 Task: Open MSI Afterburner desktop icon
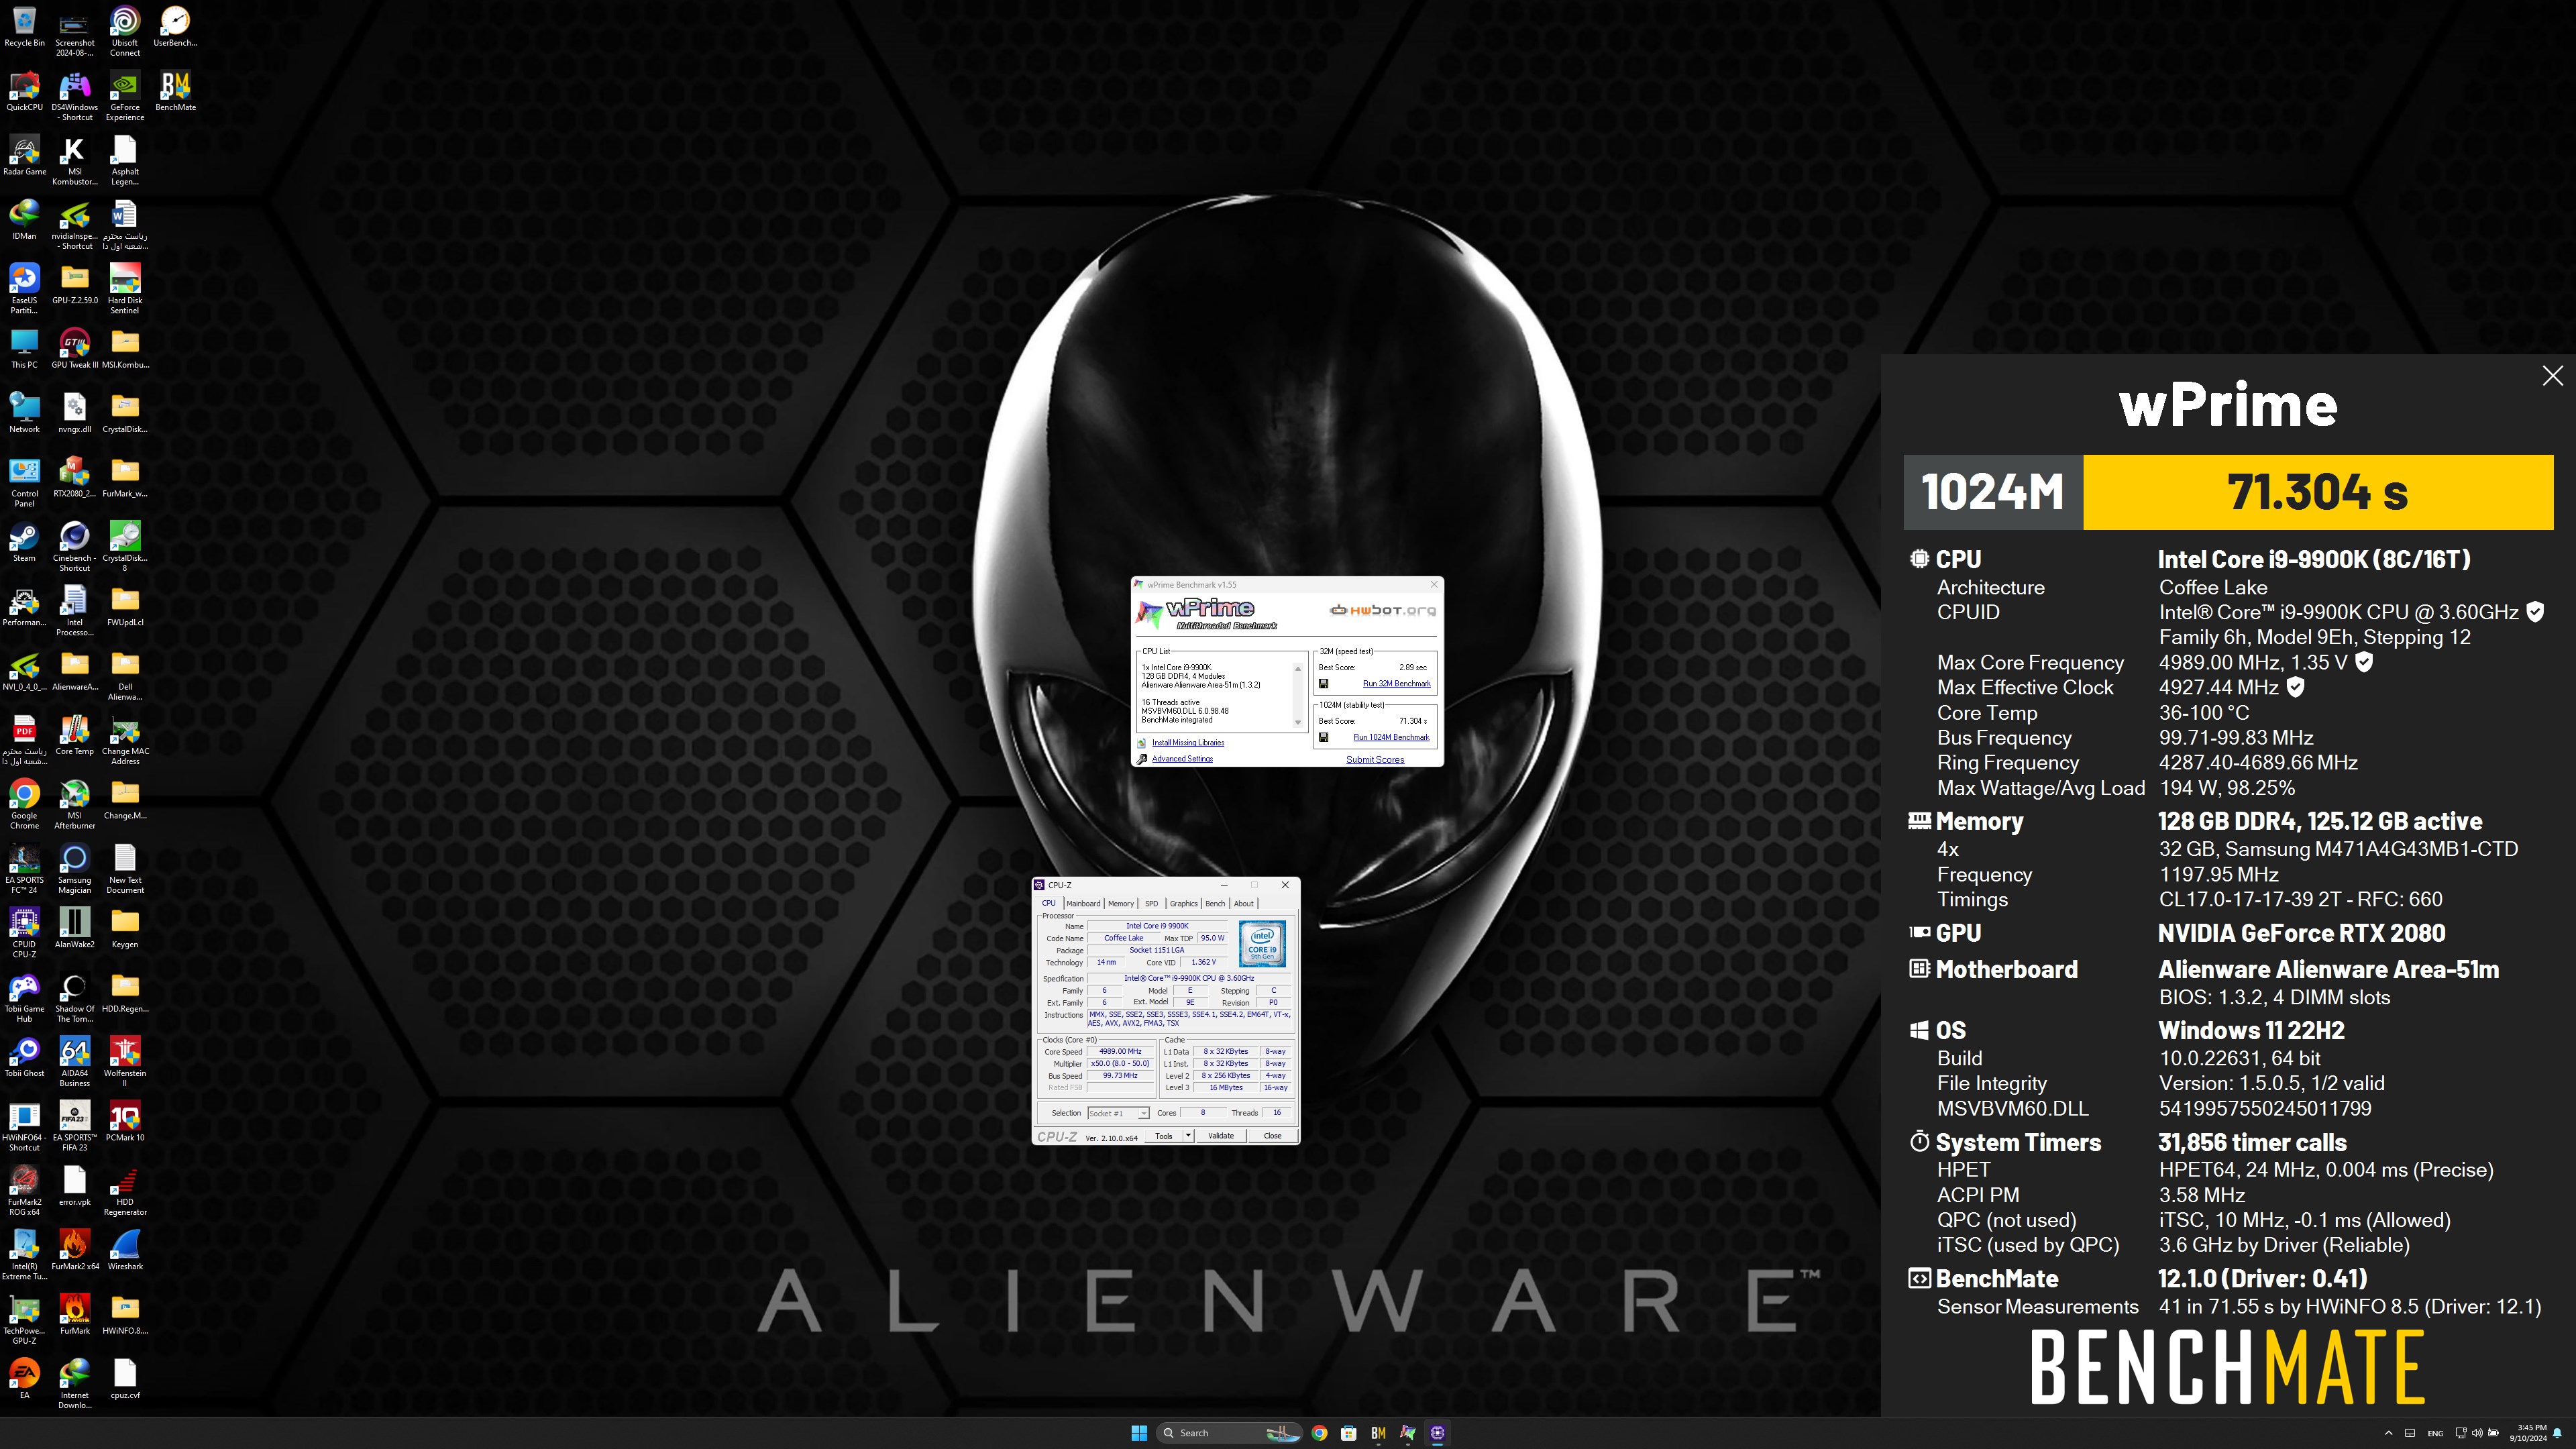(75, 805)
